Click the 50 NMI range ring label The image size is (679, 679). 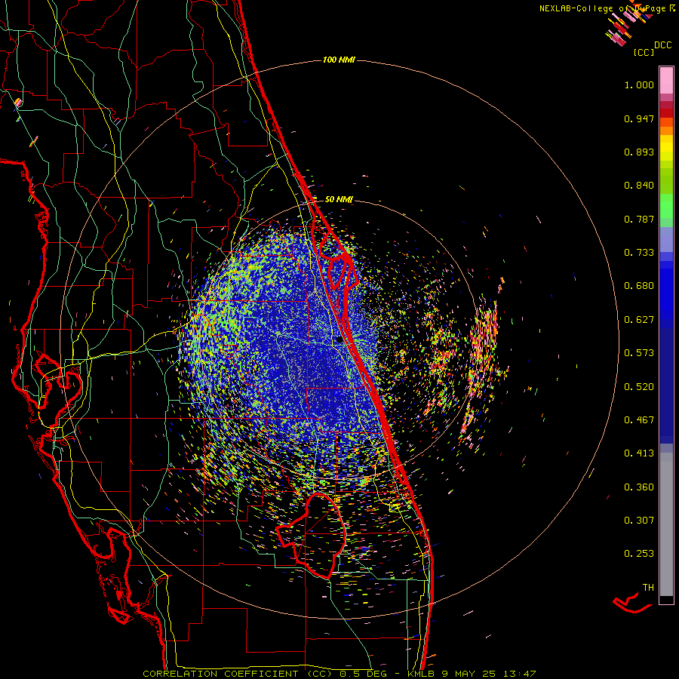pos(339,200)
